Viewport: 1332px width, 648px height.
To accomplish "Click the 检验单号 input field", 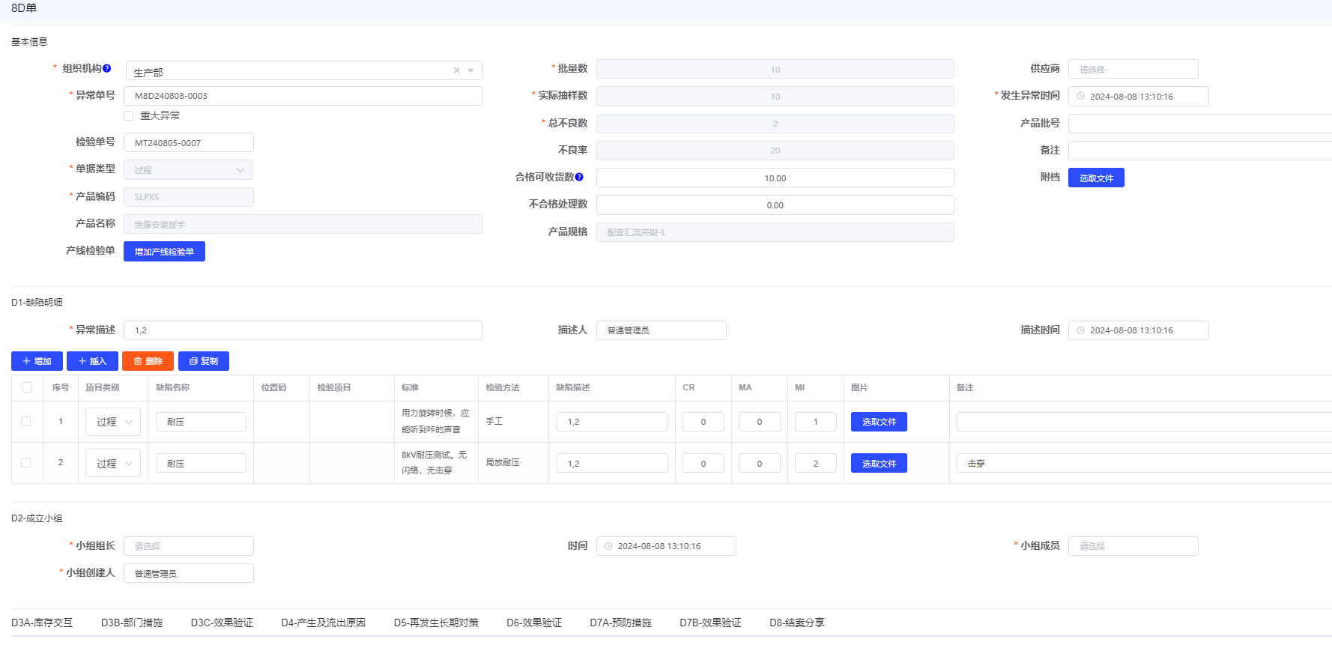I will [188, 142].
